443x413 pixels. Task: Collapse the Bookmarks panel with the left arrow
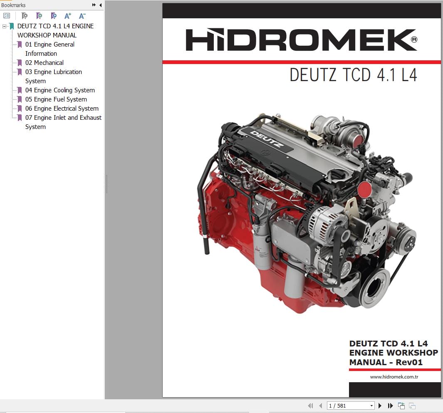(x=100, y=5)
